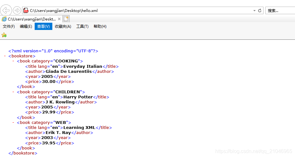Click the title text Everyday Italian
The height and width of the screenshot is (157, 295).
83,67
